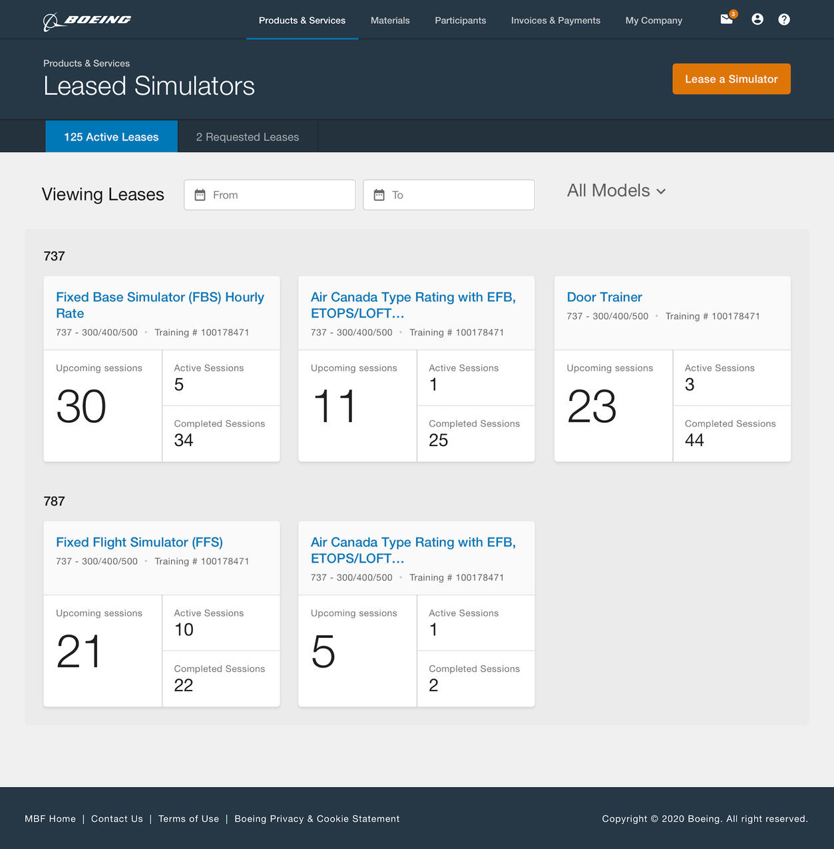
Task: Navigate to My Company menu
Action: coord(654,21)
